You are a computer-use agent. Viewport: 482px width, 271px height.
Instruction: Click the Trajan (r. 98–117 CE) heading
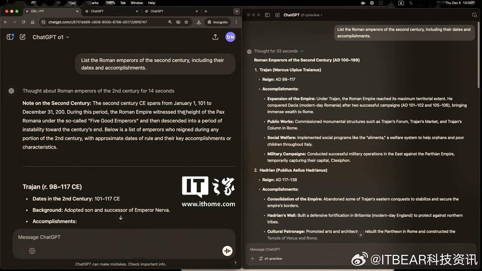pos(52,187)
